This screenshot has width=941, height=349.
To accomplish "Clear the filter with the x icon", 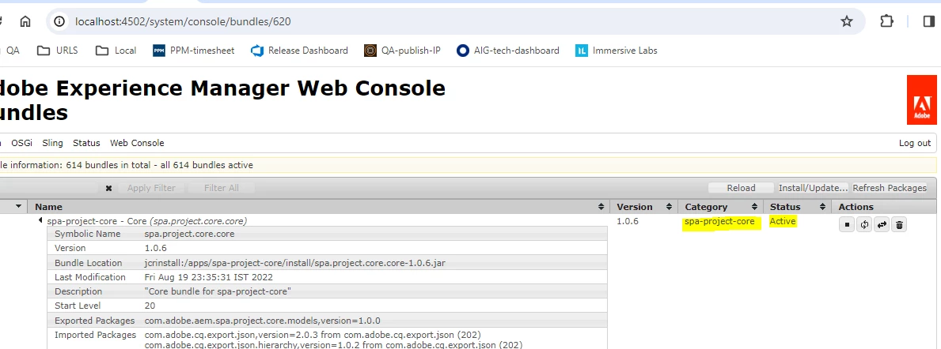I will 108,188.
